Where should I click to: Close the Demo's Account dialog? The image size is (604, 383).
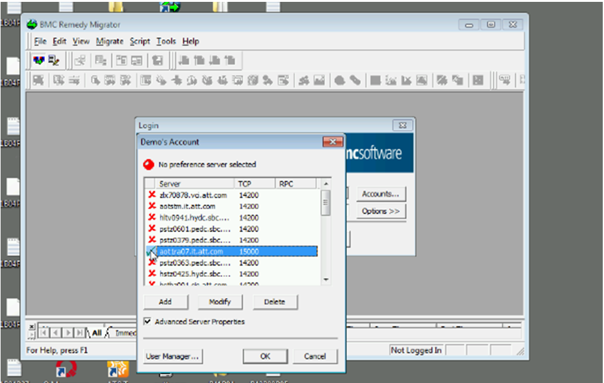[332, 142]
